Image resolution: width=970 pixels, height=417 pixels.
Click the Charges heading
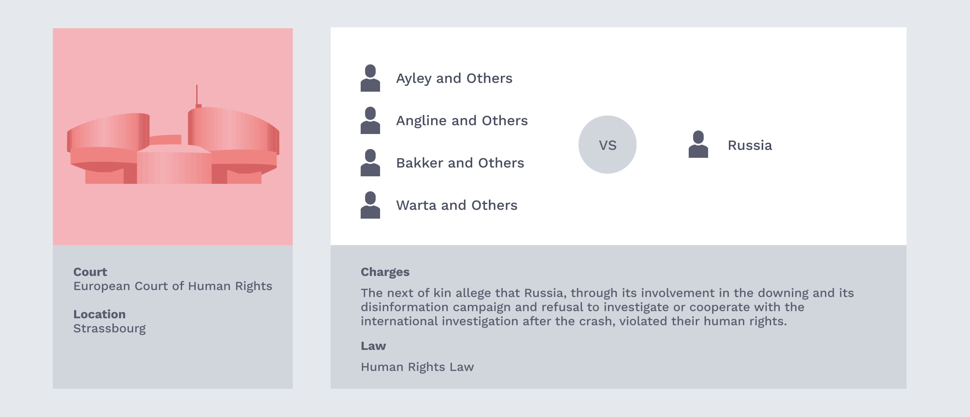pyautogui.click(x=385, y=272)
